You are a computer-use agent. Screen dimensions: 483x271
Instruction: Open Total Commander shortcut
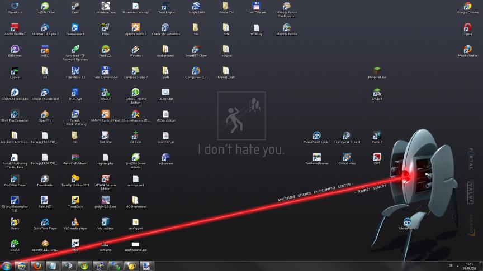[105, 73]
